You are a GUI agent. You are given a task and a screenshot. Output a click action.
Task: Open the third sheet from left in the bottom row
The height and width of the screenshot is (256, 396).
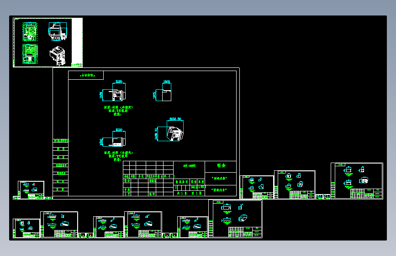(x=109, y=227)
